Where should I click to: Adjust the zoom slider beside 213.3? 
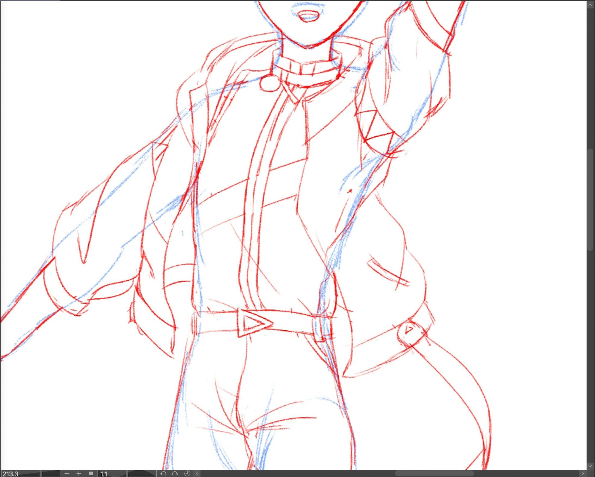click(50, 473)
